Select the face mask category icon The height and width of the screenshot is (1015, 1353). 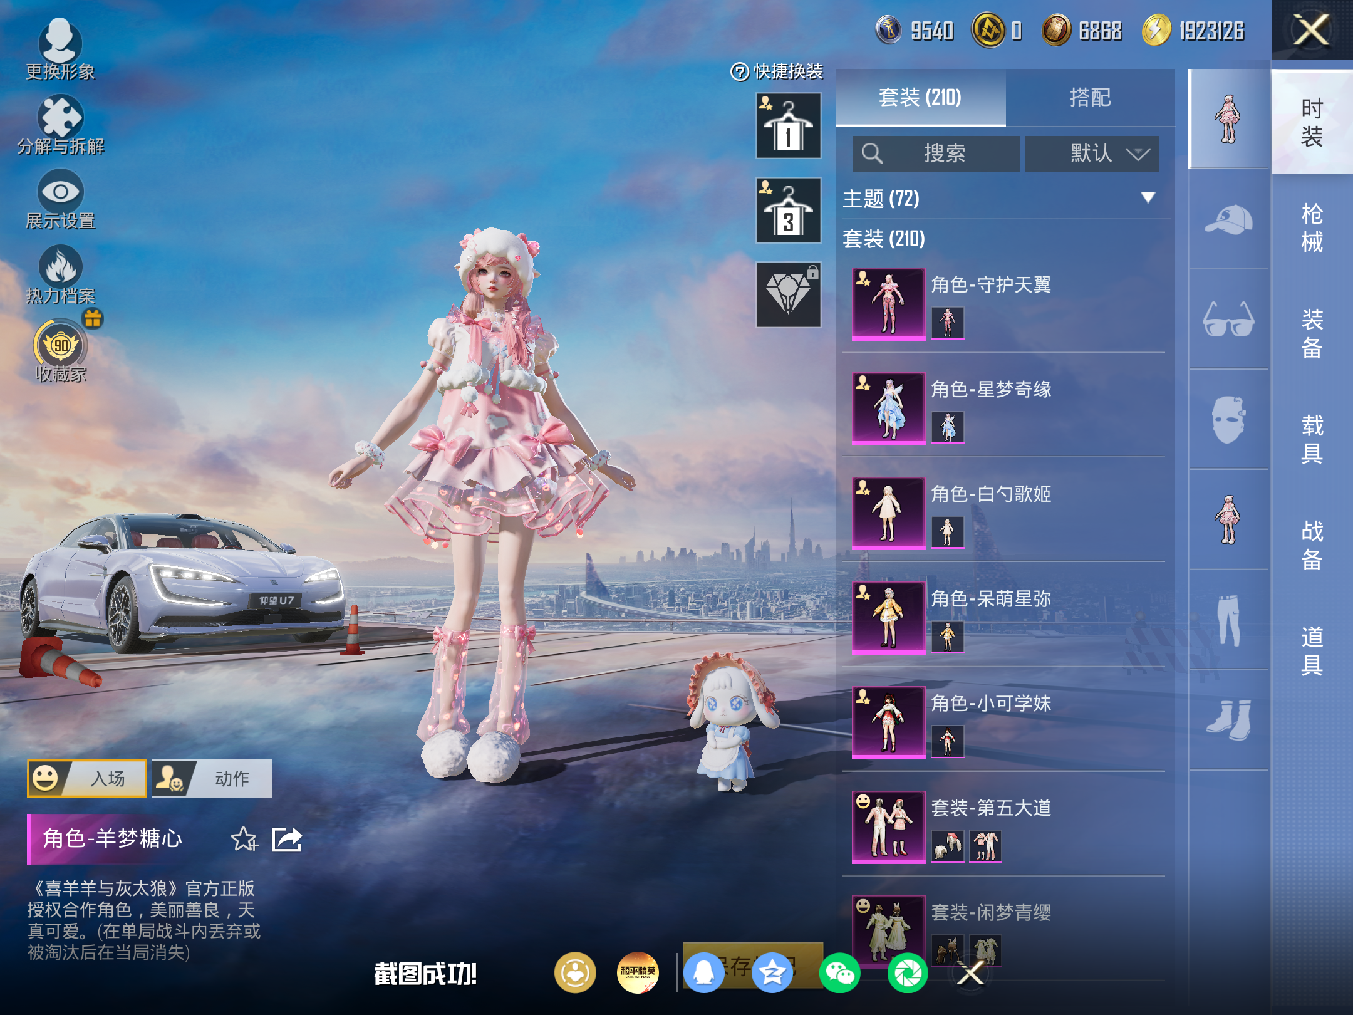pos(1228,420)
